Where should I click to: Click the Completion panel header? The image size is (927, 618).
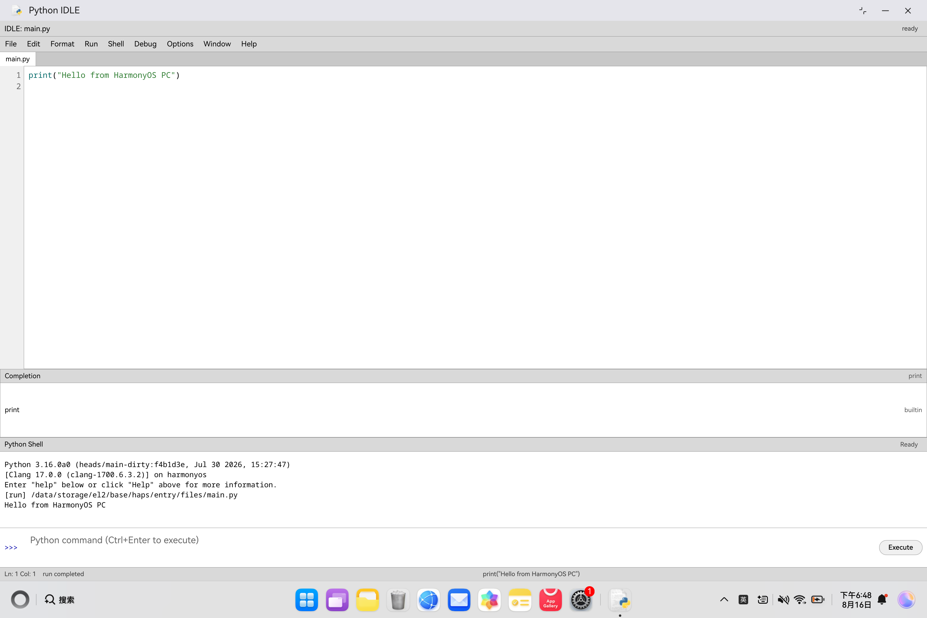[463, 376]
